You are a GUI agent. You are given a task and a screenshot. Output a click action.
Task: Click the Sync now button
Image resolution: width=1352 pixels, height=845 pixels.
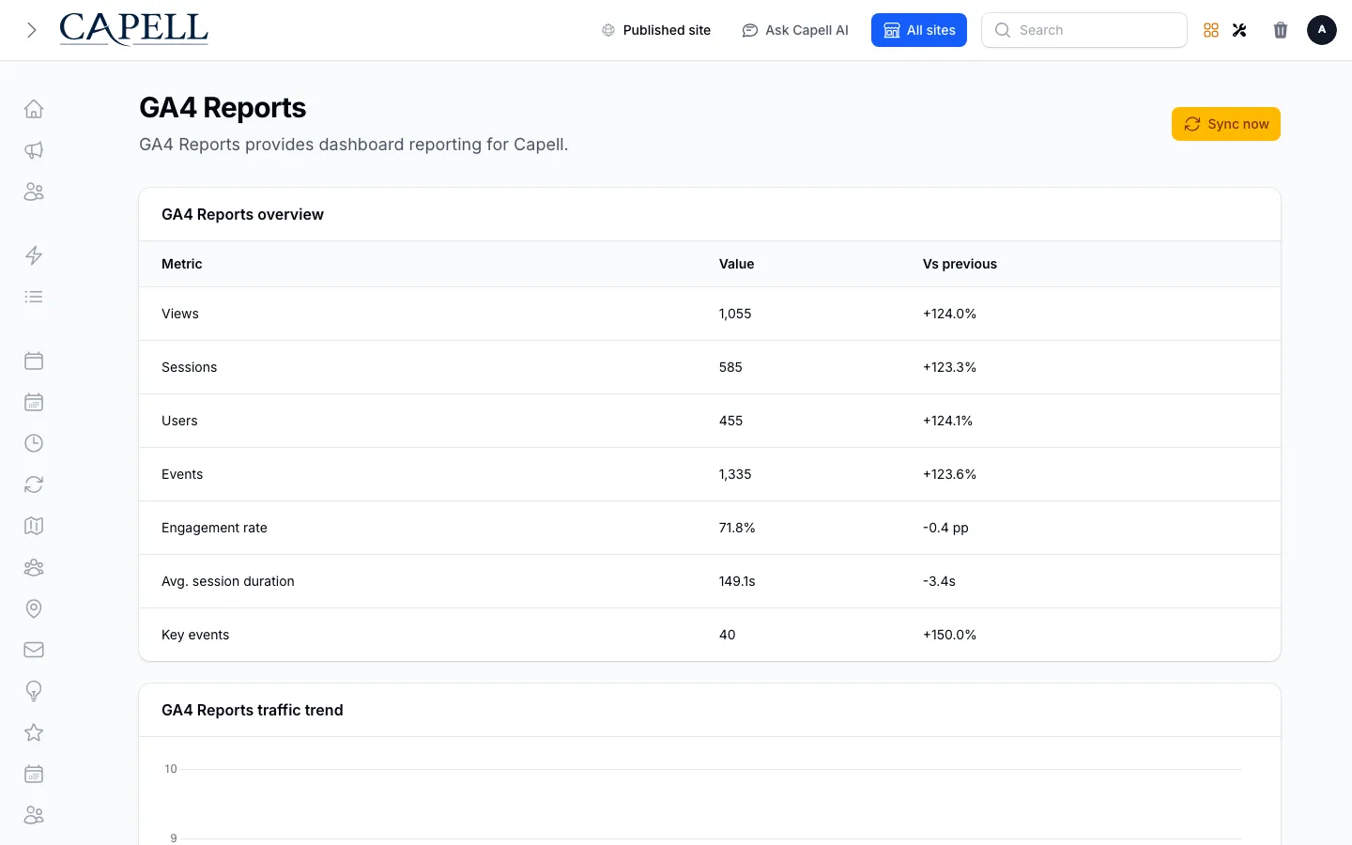pyautogui.click(x=1226, y=124)
